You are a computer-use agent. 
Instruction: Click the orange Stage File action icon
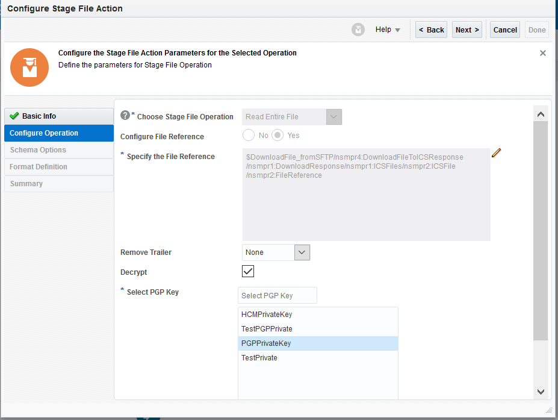[29, 67]
